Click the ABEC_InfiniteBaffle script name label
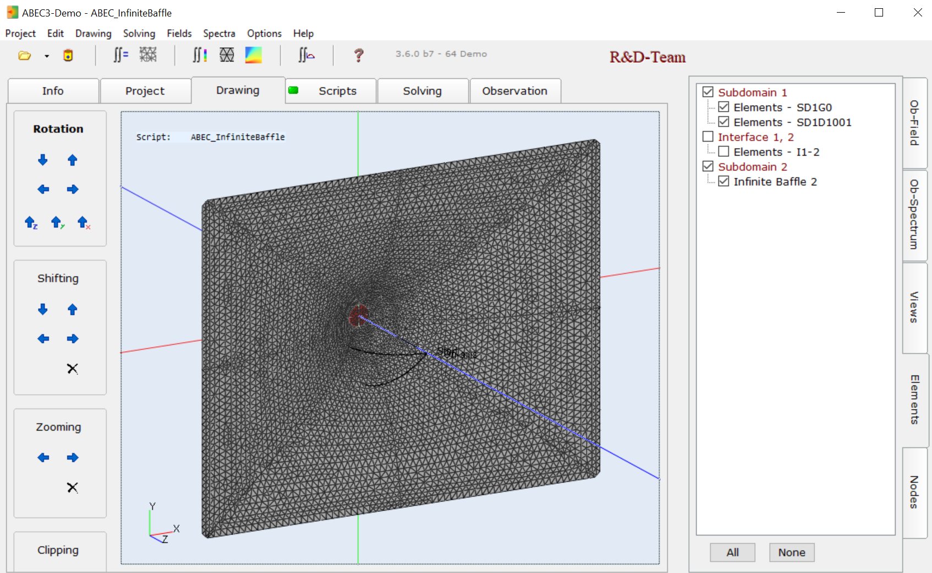Image resolution: width=932 pixels, height=573 pixels. 238,137
